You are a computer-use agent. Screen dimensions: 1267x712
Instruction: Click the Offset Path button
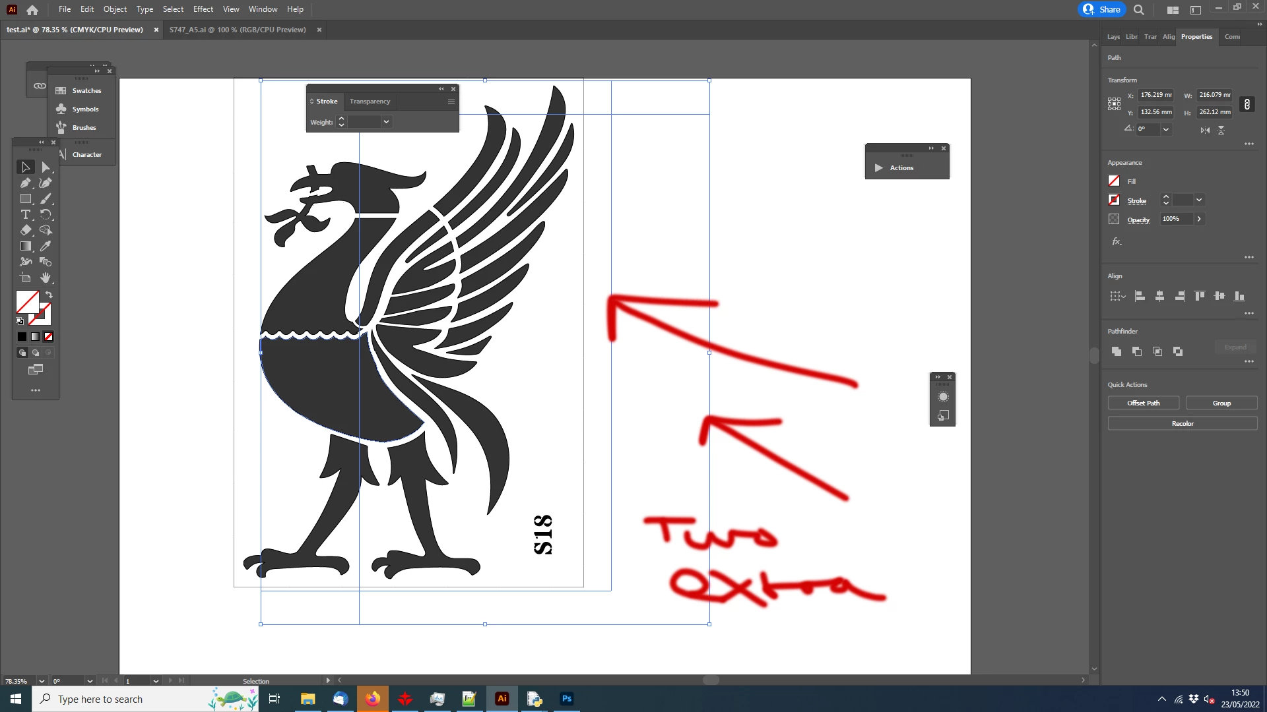pyautogui.click(x=1143, y=403)
